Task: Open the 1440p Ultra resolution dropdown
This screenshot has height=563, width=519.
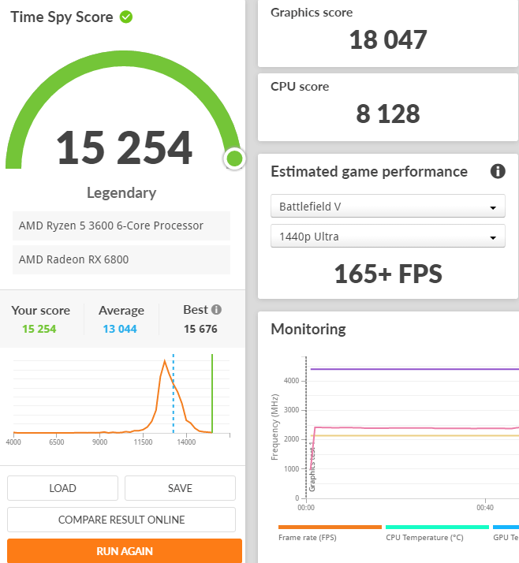Action: point(388,237)
